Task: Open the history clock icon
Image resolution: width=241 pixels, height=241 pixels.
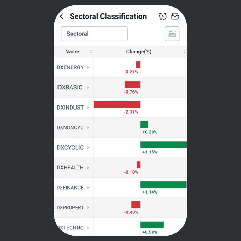Action: (x=163, y=16)
